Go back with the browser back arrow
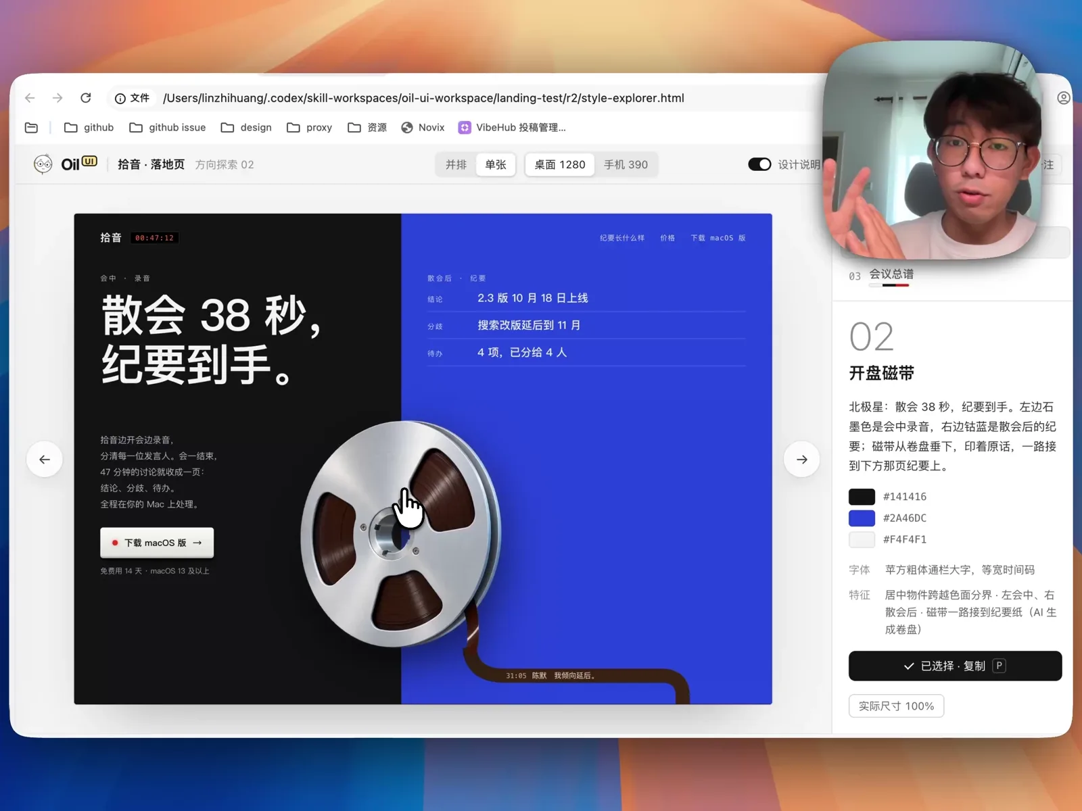This screenshot has width=1082, height=811. click(30, 98)
